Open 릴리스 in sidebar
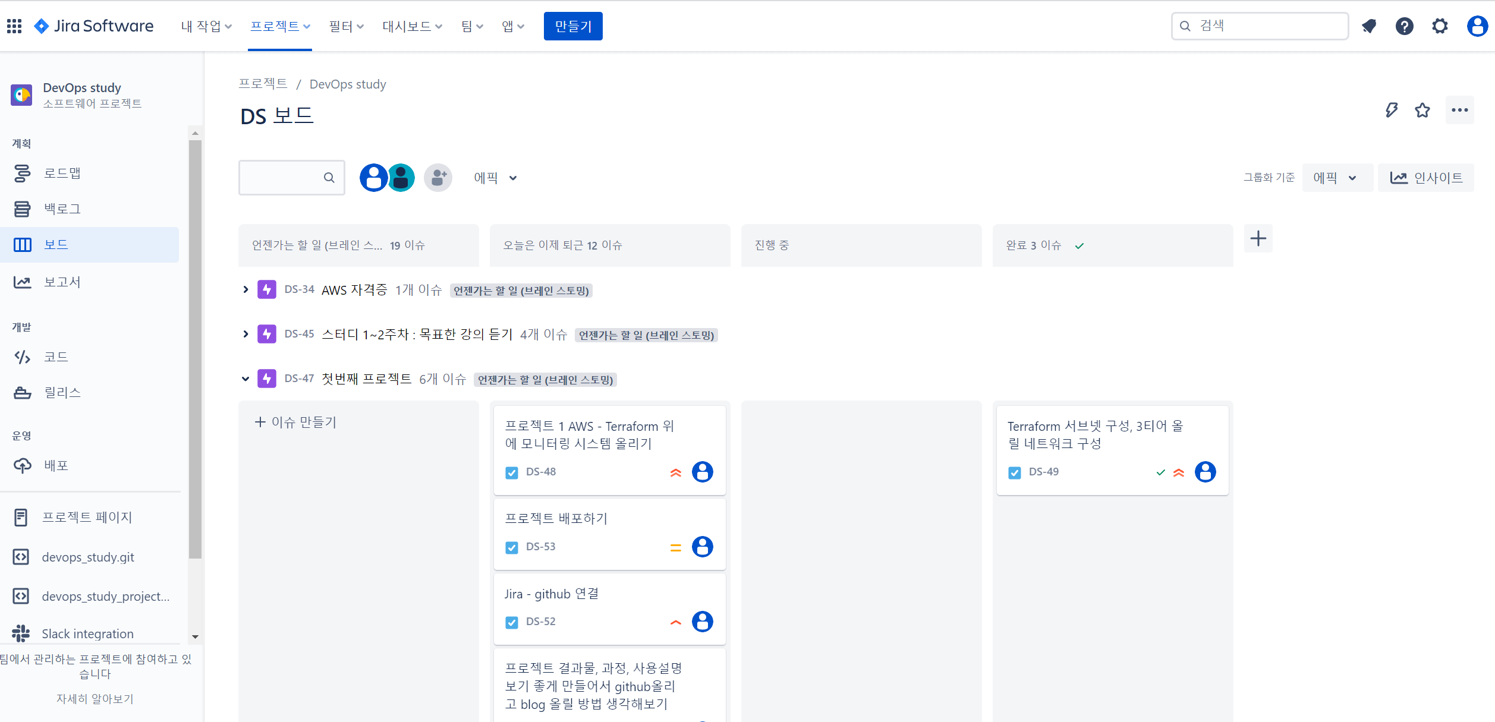This screenshot has height=722, width=1495. (x=89, y=392)
